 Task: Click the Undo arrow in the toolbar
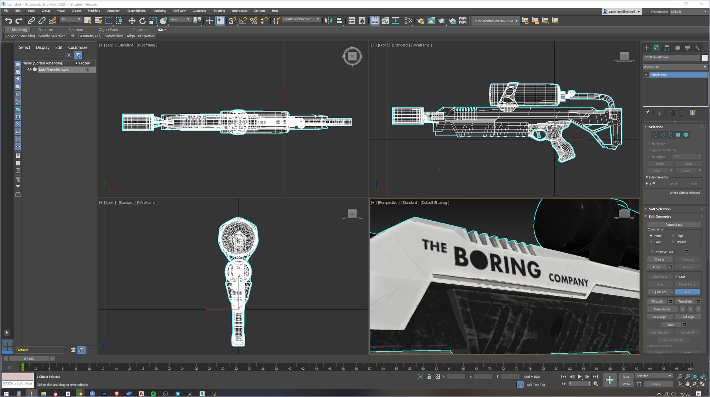click(9, 21)
